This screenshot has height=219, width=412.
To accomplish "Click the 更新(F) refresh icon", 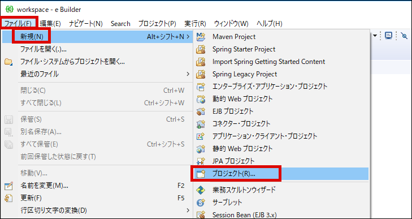I will pos(8,198).
